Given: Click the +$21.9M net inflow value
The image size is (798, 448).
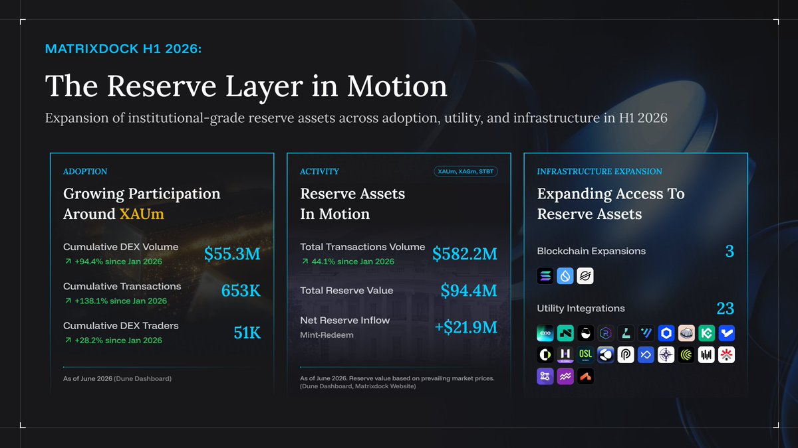Looking at the screenshot, I should pyautogui.click(x=466, y=327).
